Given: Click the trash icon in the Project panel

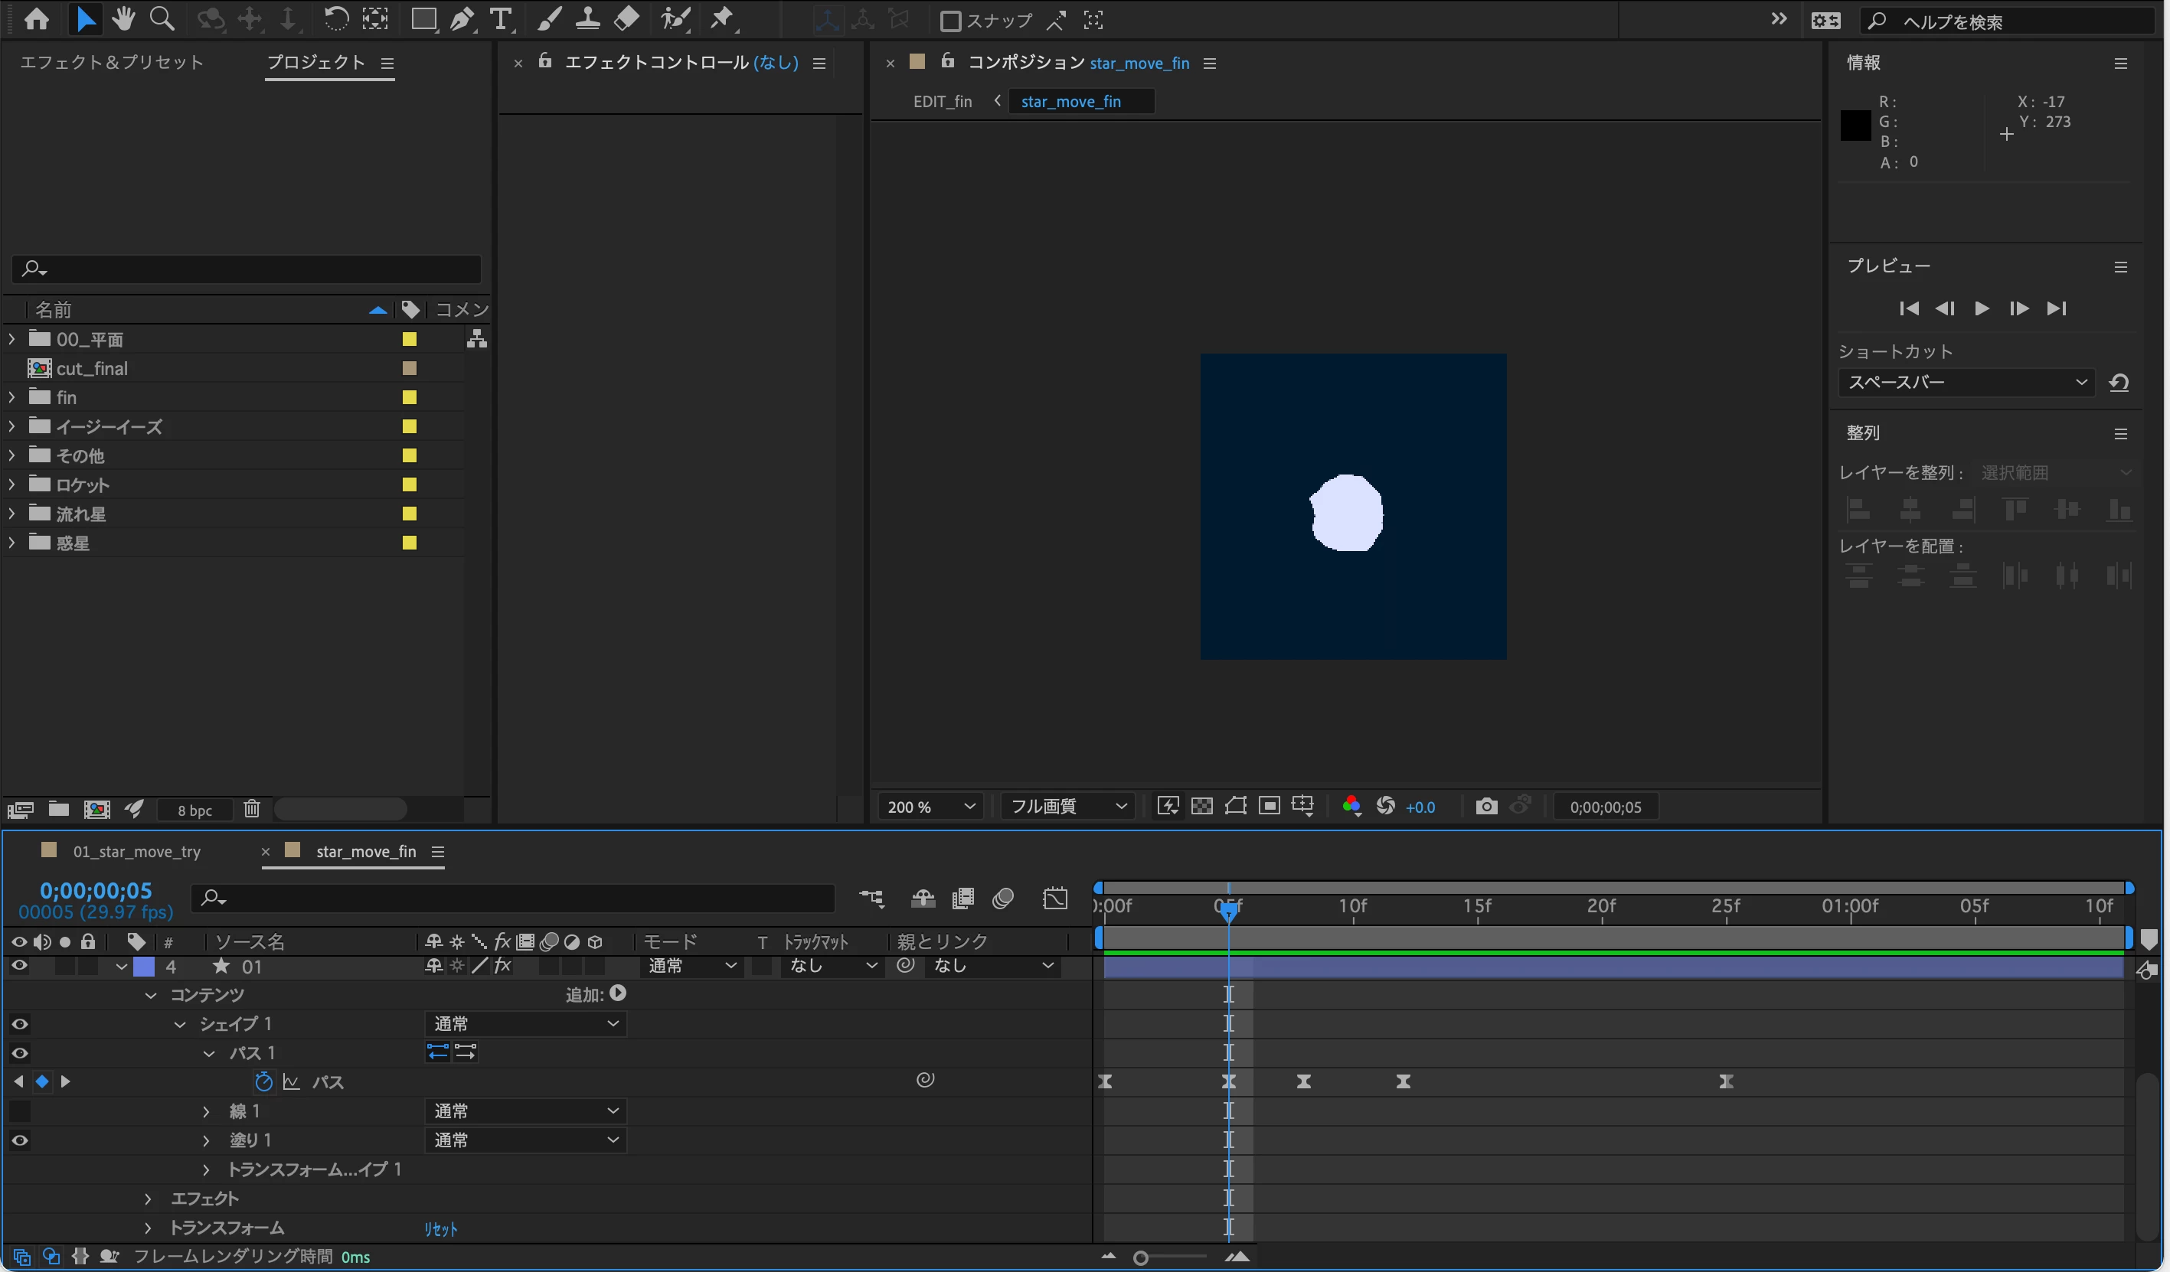Looking at the screenshot, I should (x=251, y=809).
